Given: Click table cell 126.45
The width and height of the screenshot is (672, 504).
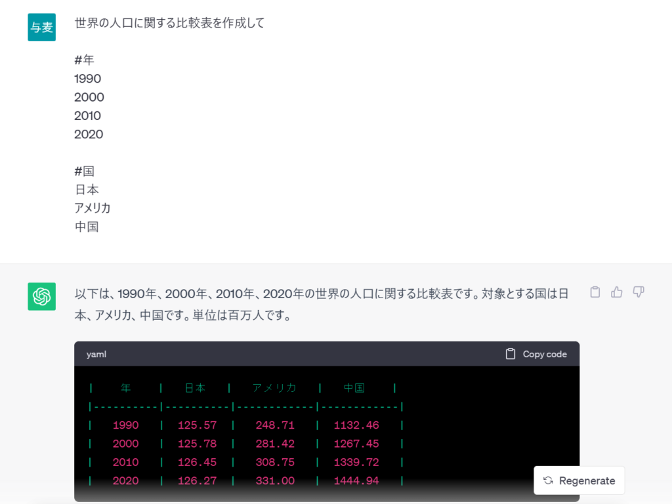Looking at the screenshot, I should [x=197, y=462].
